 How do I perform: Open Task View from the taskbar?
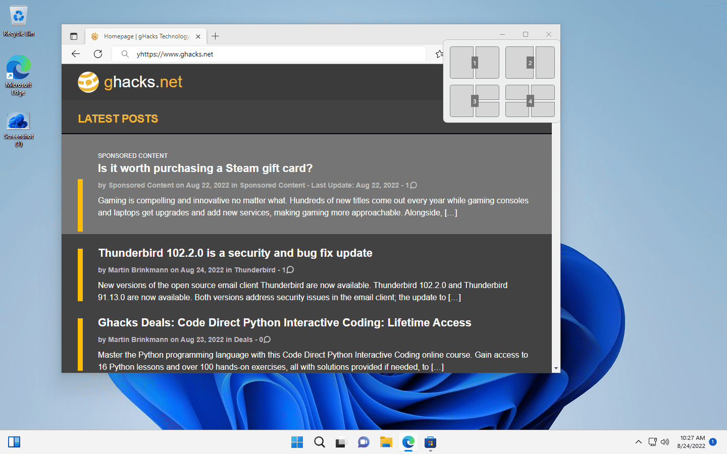point(341,442)
